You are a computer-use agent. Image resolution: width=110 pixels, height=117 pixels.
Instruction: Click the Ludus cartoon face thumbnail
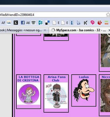84,90
